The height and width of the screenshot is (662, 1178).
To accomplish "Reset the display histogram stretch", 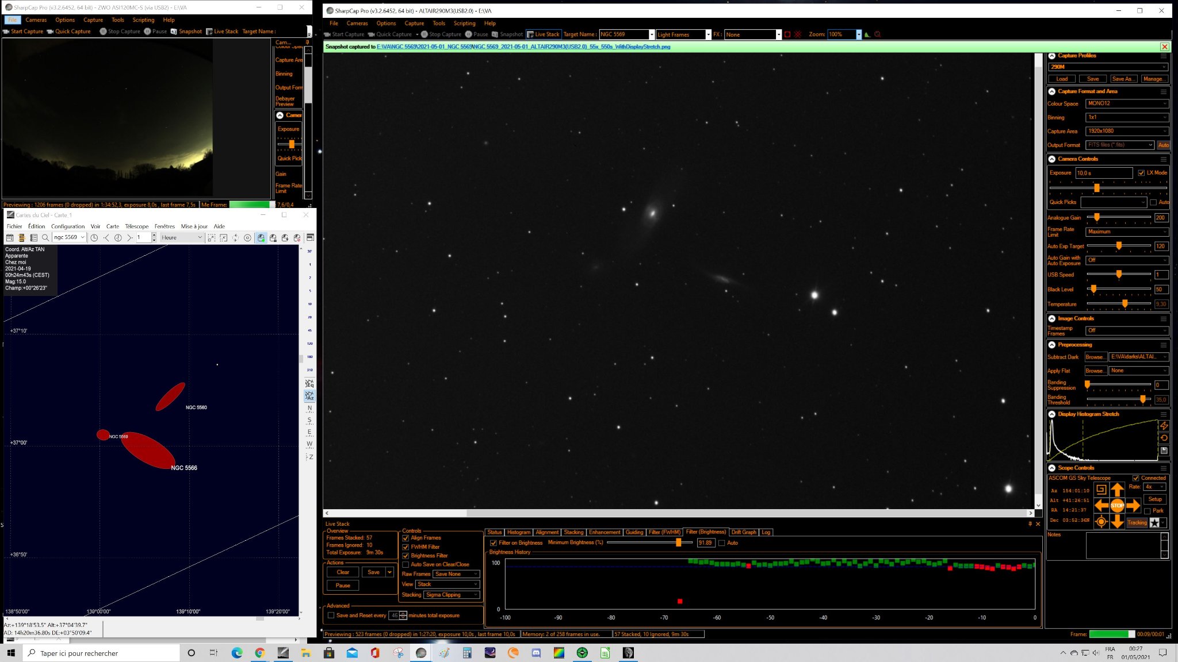I will click(1164, 438).
